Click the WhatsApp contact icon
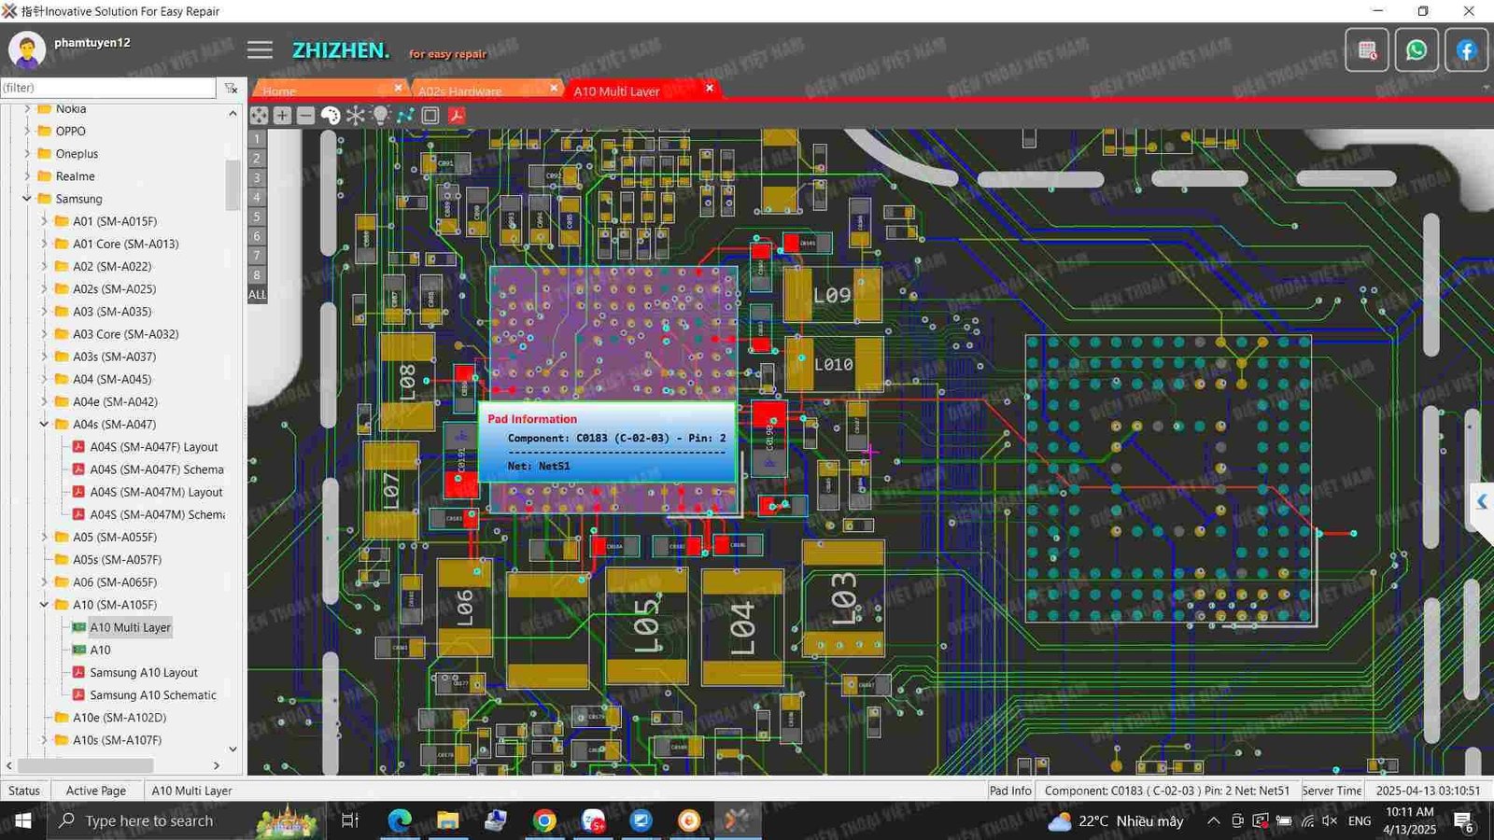 tap(1416, 50)
